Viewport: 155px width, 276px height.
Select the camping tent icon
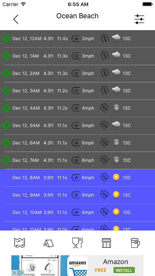(49, 243)
